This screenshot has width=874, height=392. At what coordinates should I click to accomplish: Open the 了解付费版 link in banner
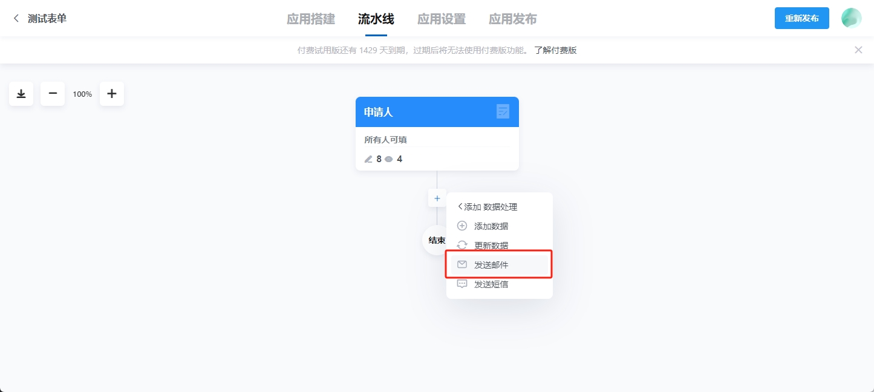point(554,50)
